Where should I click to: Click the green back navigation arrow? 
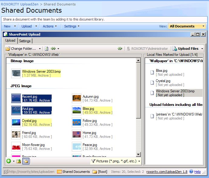pyautogui.click(x=9, y=161)
